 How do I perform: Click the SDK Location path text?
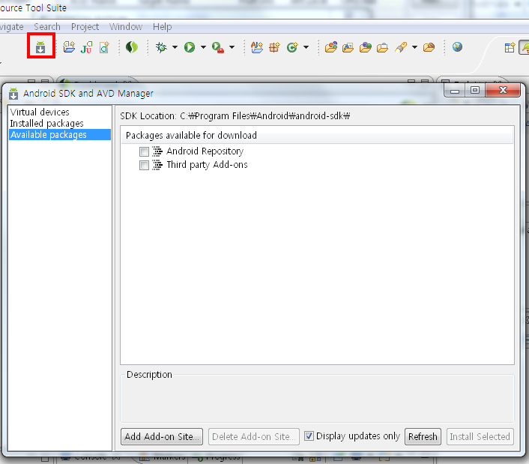265,116
